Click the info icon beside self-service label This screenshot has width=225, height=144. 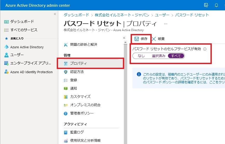pos(205,49)
